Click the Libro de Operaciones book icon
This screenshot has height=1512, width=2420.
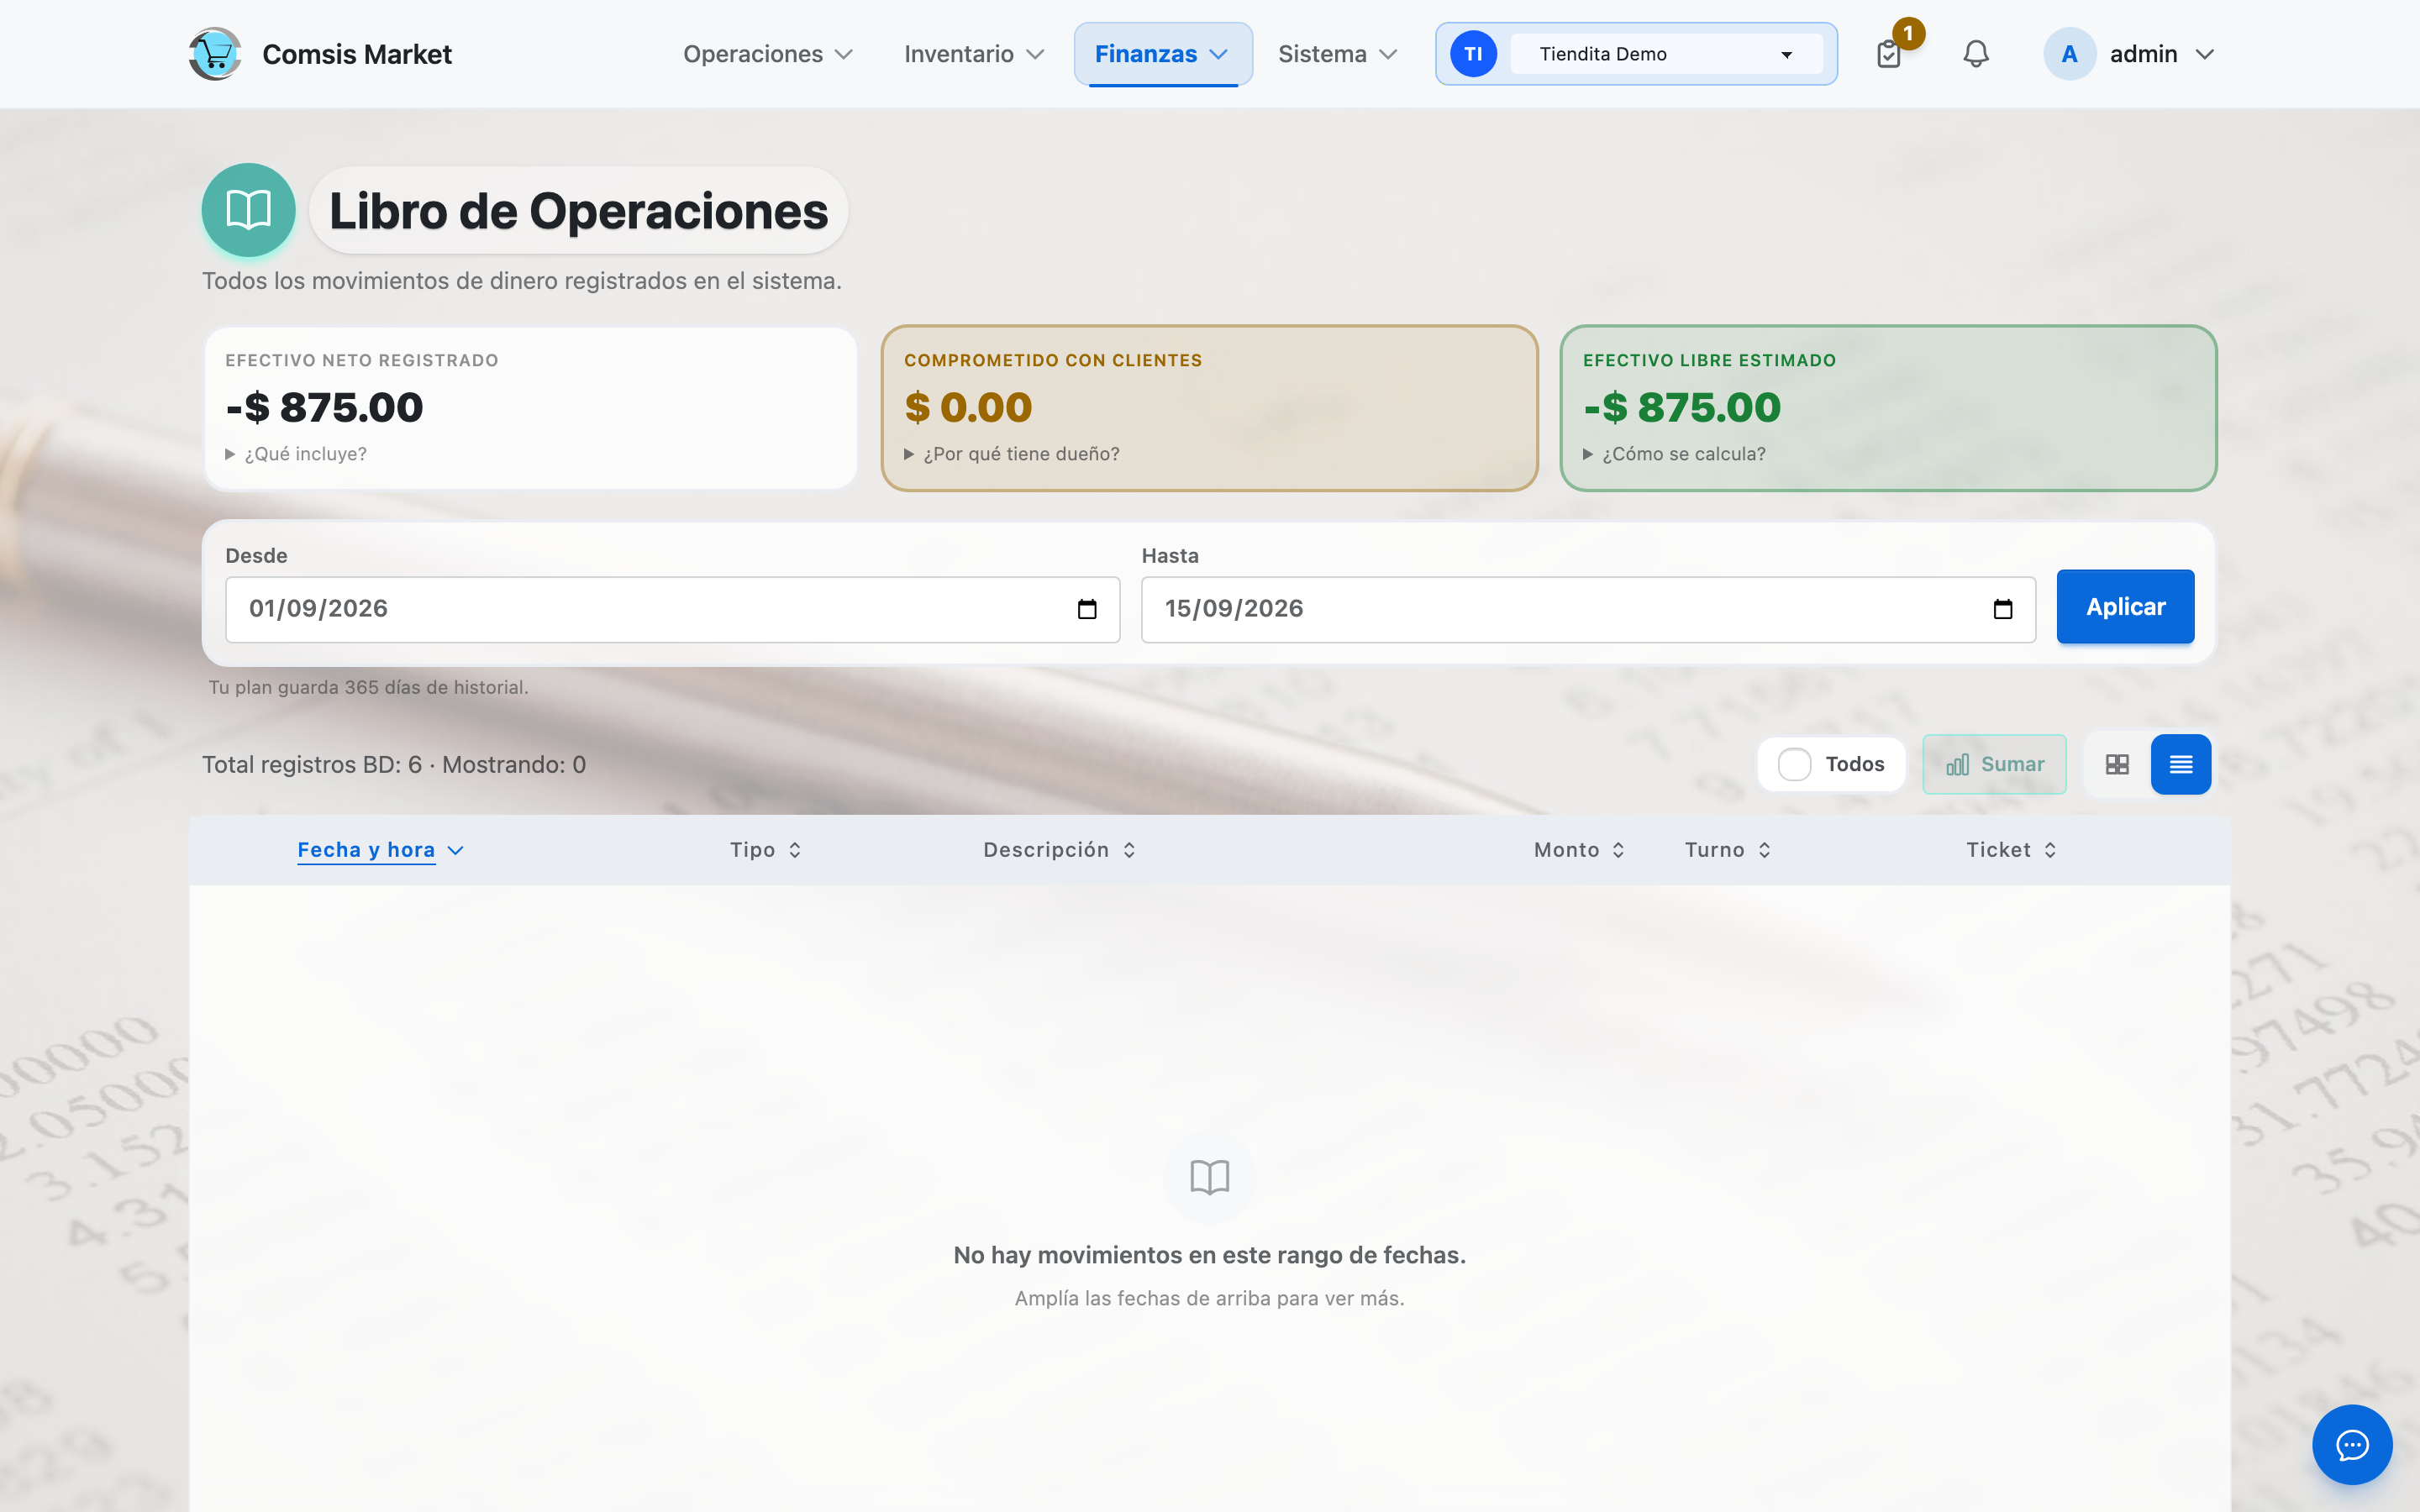(x=248, y=210)
